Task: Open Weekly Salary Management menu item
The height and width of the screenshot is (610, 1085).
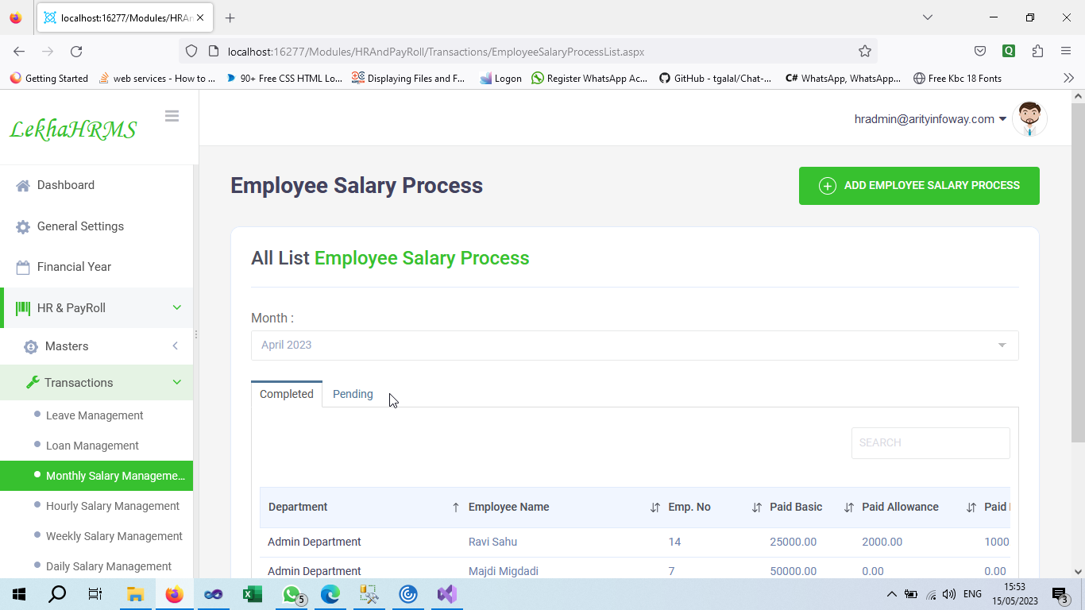Action: (x=114, y=536)
